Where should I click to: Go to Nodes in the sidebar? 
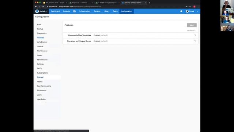coord(39,55)
